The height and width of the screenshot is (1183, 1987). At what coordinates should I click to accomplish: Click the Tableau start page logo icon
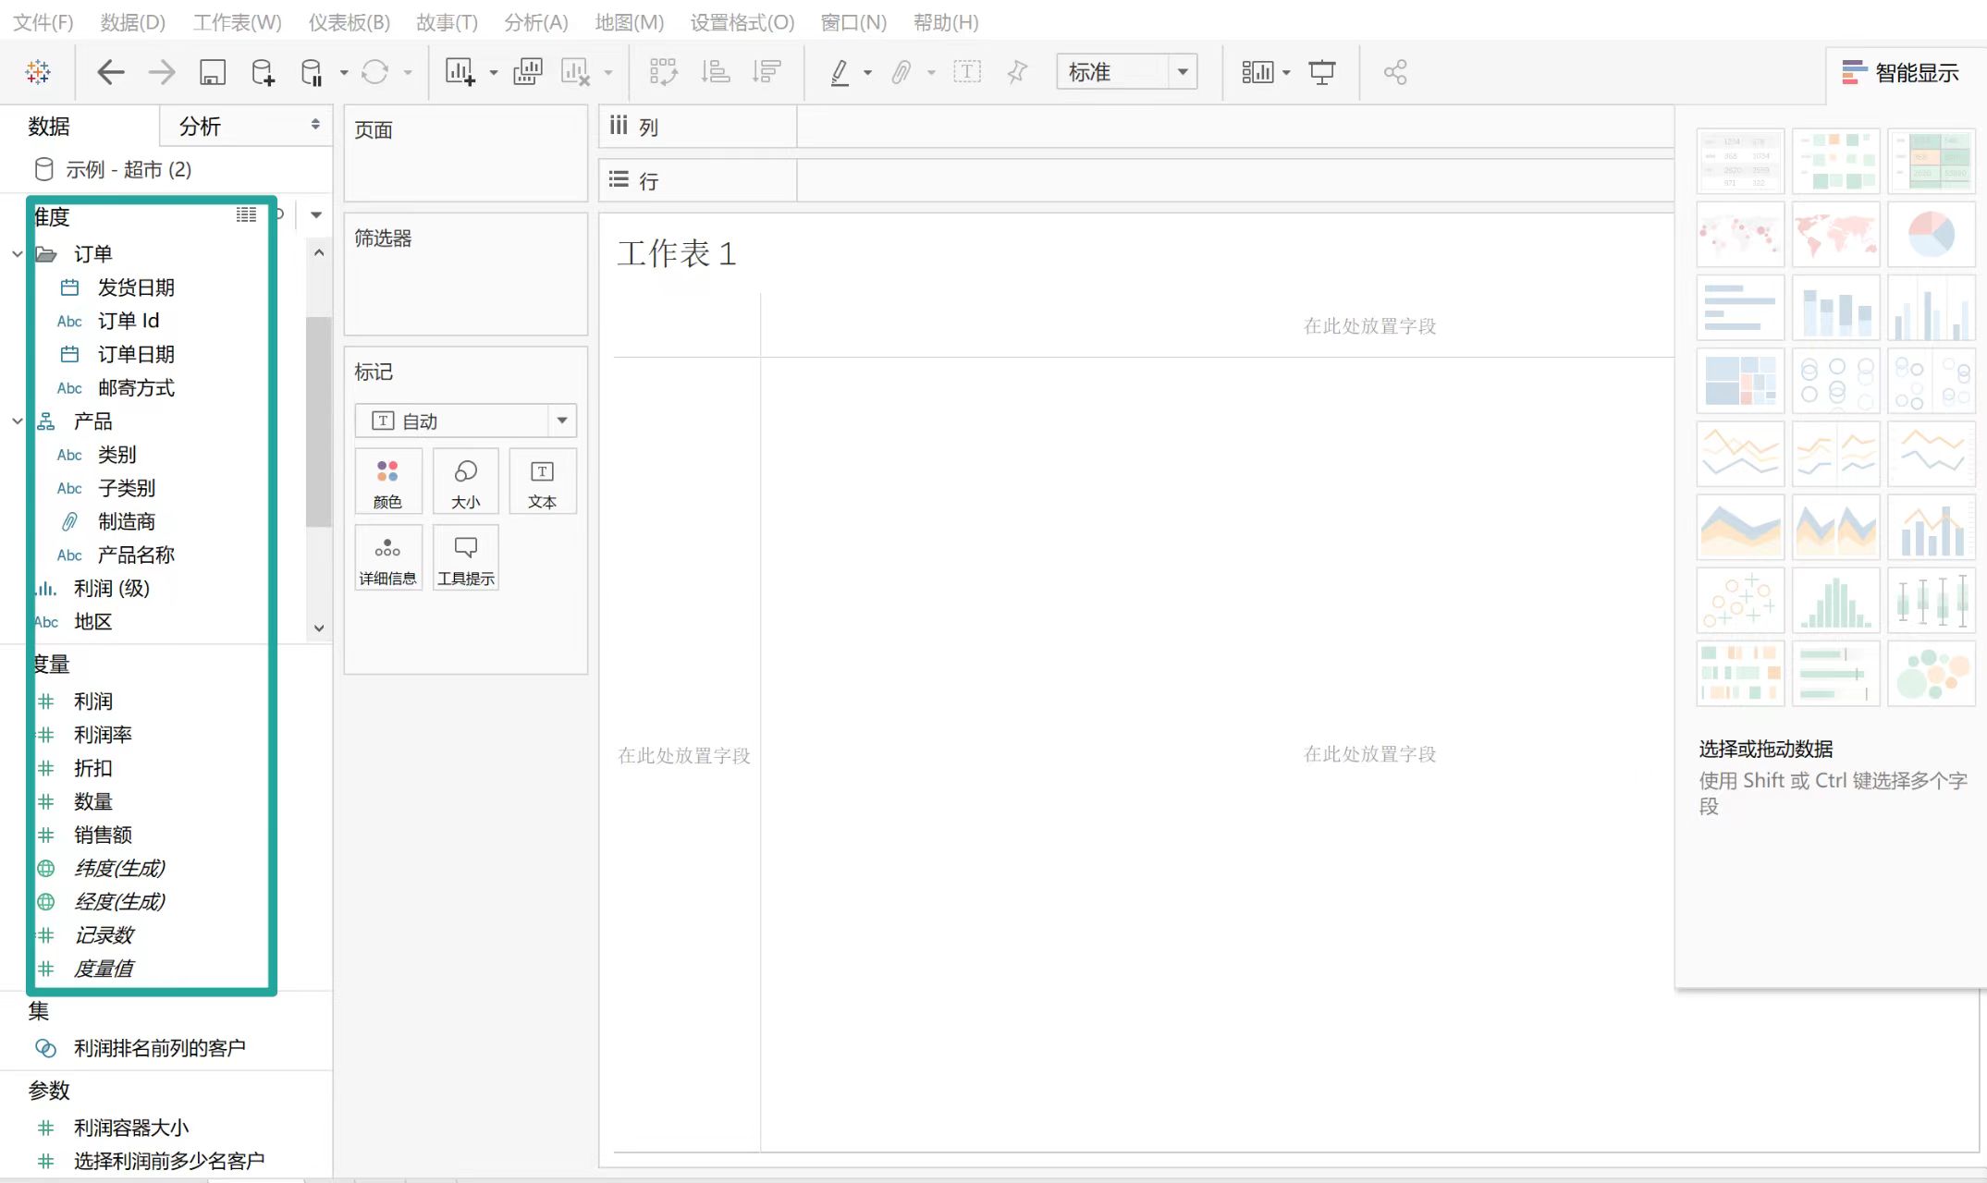38,72
